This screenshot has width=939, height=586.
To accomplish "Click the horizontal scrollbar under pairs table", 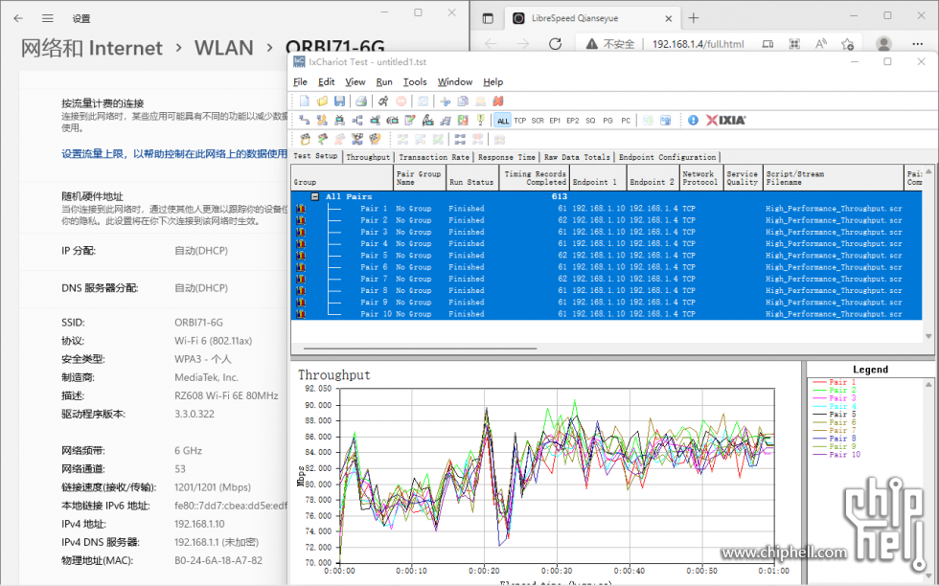I will (421, 348).
